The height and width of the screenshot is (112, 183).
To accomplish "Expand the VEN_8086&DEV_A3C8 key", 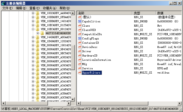I will (33, 97).
